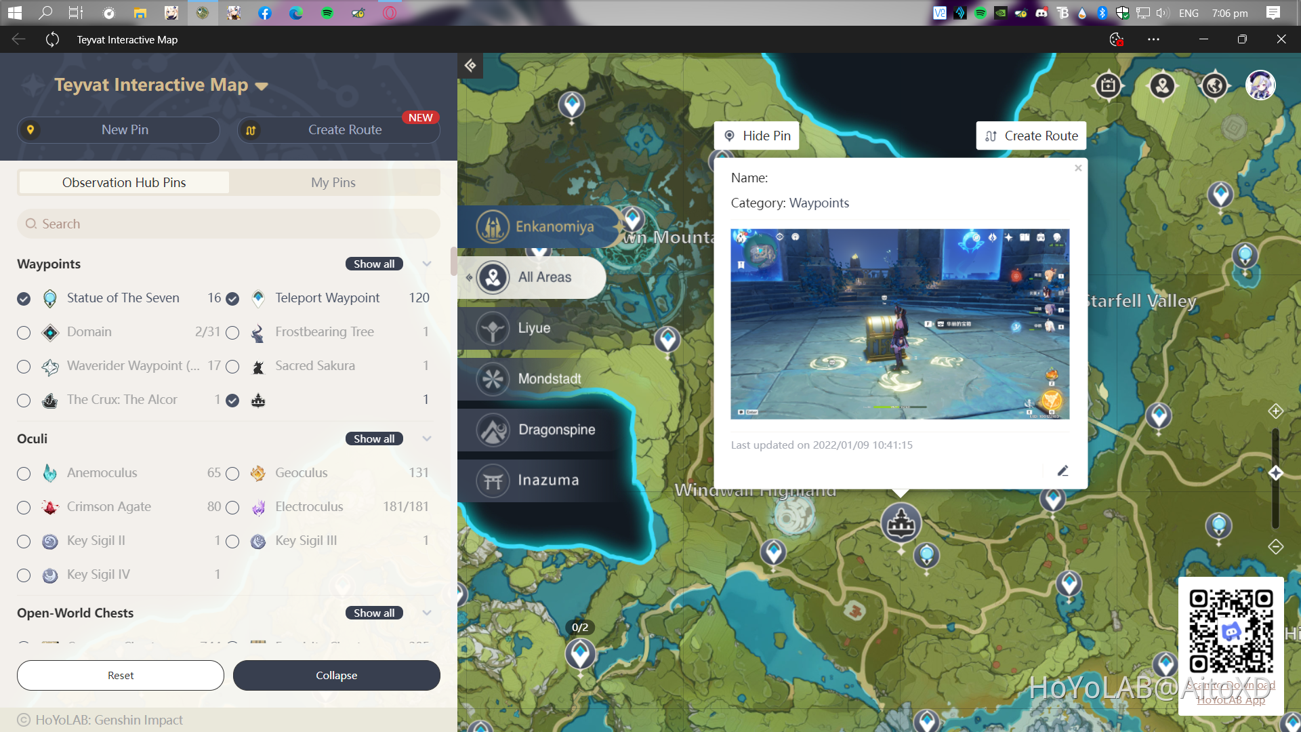The width and height of the screenshot is (1301, 732).
Task: Show all Waypoints categories
Action: pos(373,264)
